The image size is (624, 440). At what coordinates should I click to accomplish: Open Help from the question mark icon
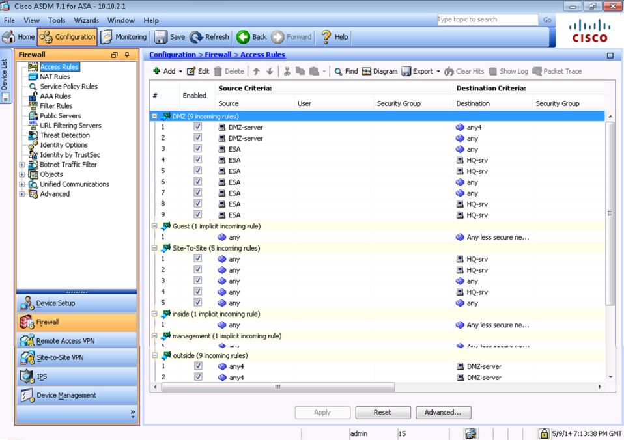(x=326, y=37)
